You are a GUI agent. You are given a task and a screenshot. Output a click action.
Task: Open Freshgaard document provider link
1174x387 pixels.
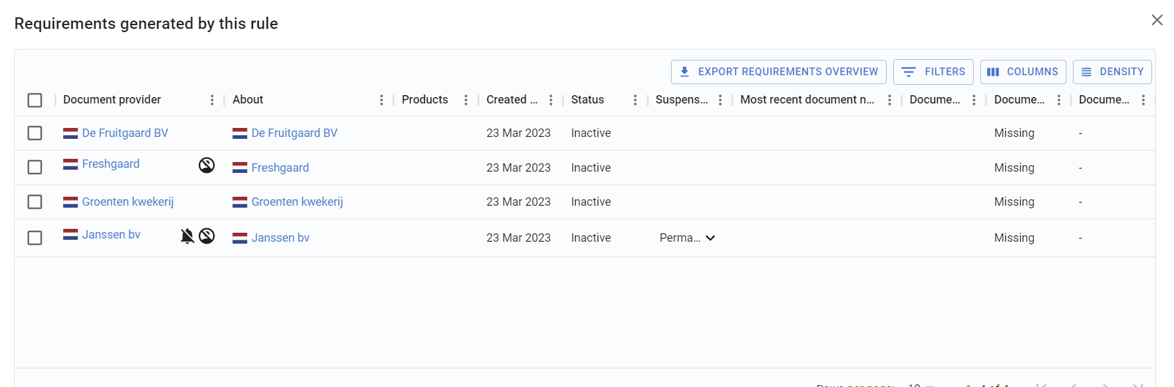(111, 164)
